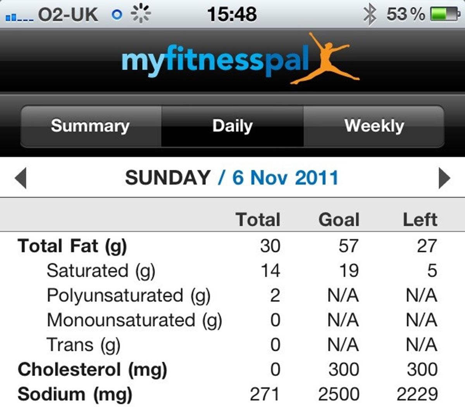Tap the 15:48 clock in status bar
Image resolution: width=465 pixels, height=407 pixels.
pos(232,15)
